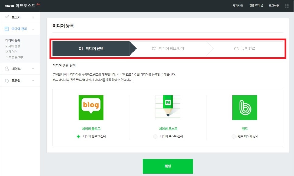Screen dimensions: 294x176
Task: Open 변경 이력 in the sidebar
Action: click(x=12, y=52)
